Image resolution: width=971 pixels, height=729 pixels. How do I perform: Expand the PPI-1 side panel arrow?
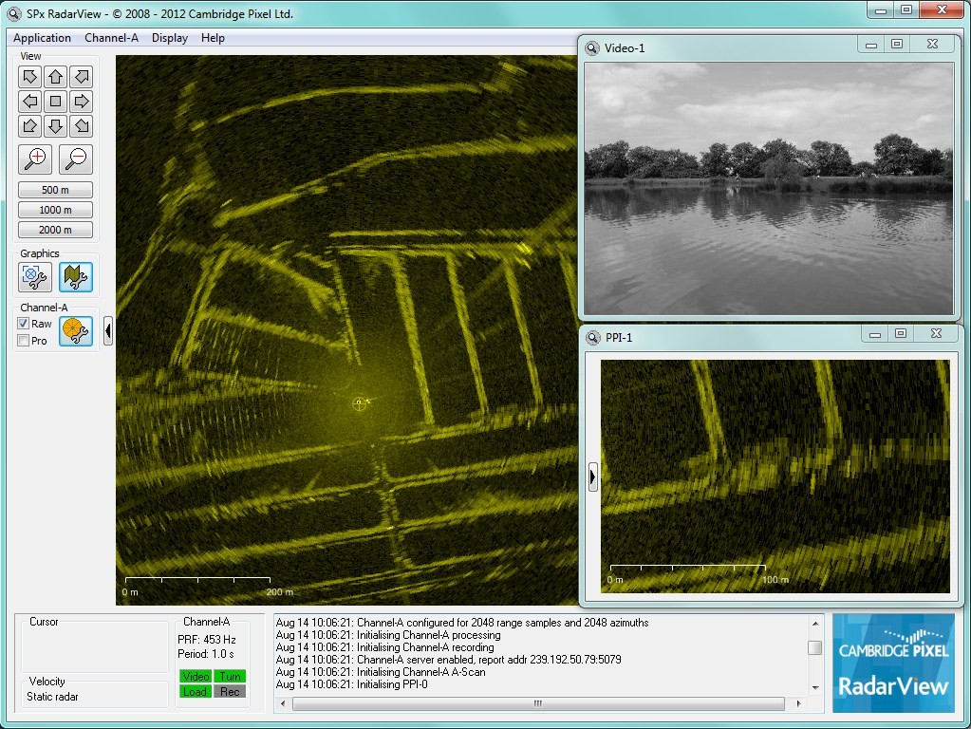tap(593, 476)
